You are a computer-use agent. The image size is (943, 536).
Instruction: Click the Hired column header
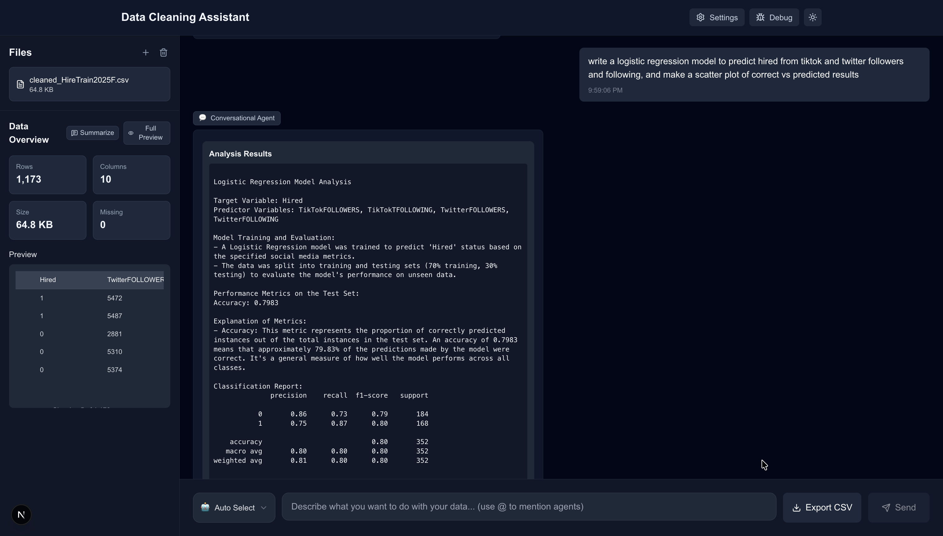(48, 280)
